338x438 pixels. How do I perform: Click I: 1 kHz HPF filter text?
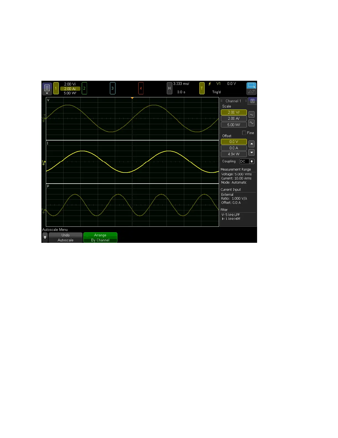tap(231, 219)
